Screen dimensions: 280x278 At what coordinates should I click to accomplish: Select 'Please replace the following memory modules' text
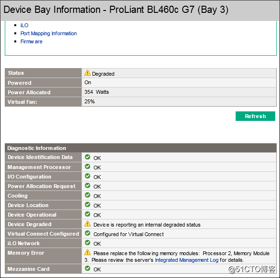pos(146,253)
